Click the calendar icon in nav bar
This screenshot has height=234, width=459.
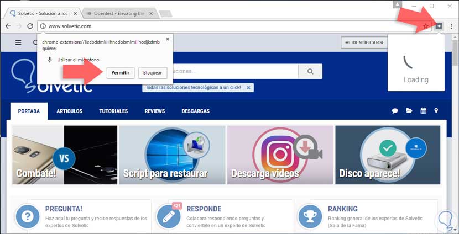click(423, 111)
